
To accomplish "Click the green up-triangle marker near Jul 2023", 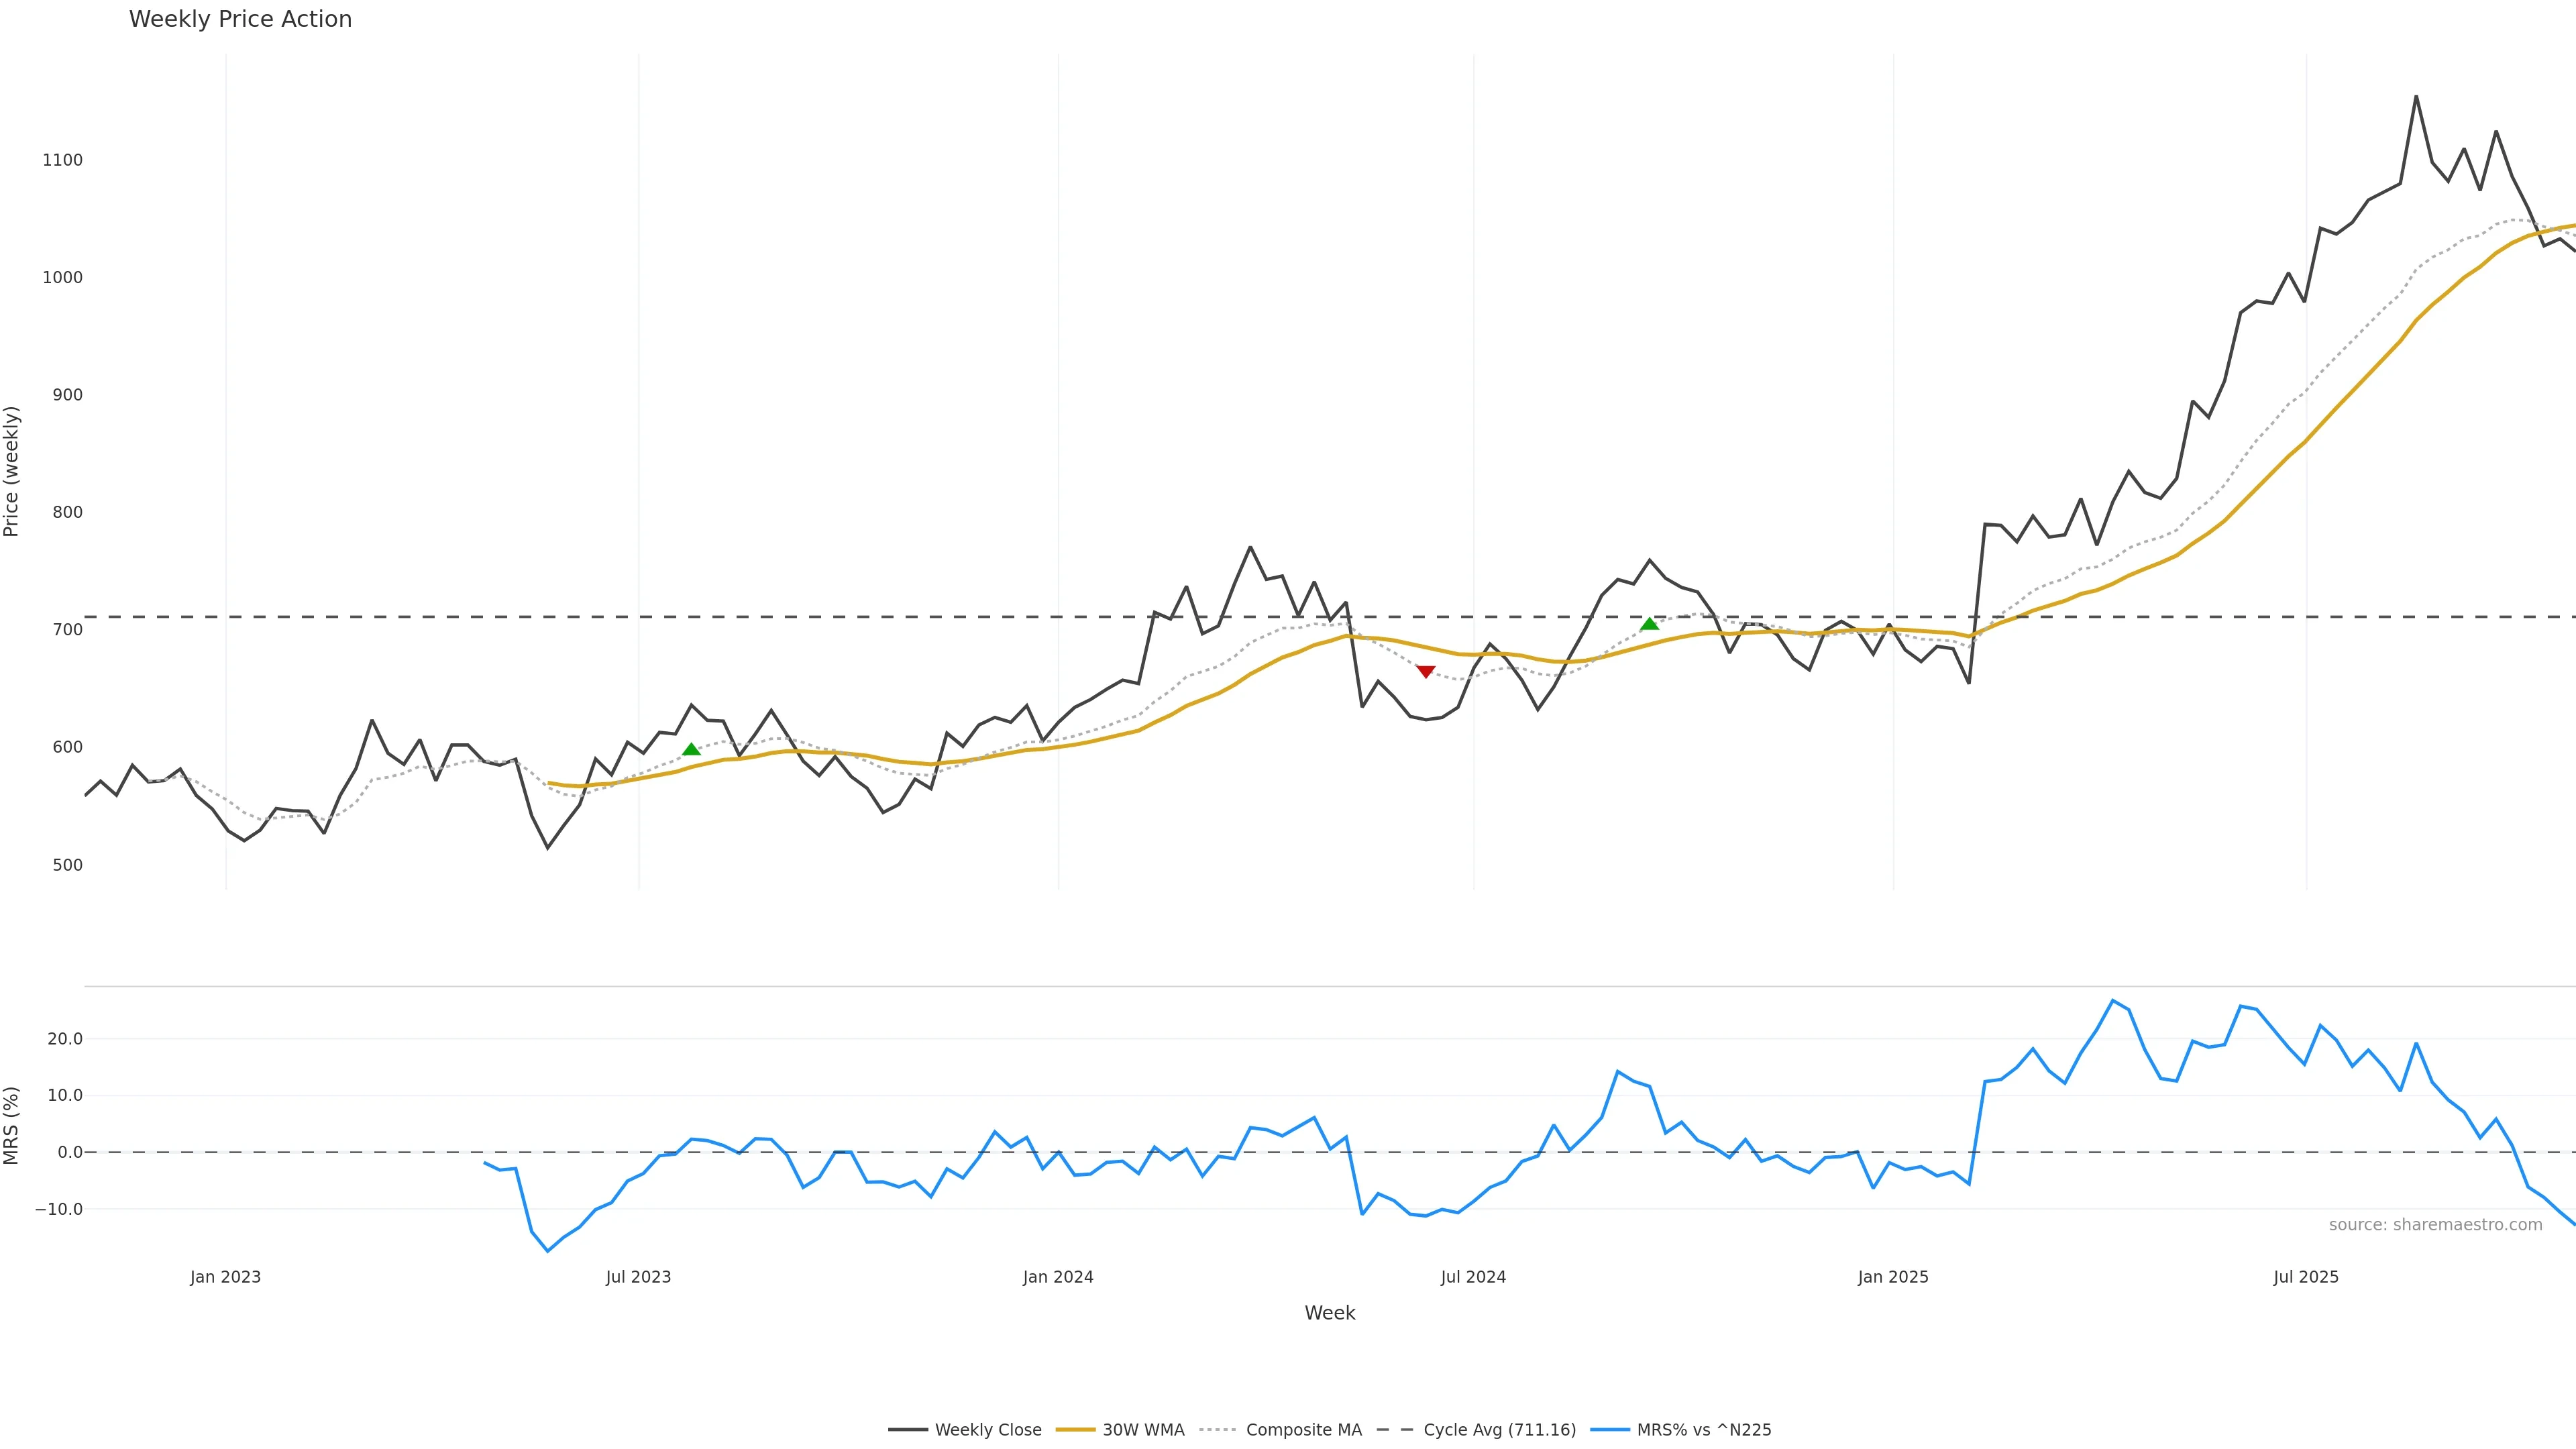I will point(691,749).
